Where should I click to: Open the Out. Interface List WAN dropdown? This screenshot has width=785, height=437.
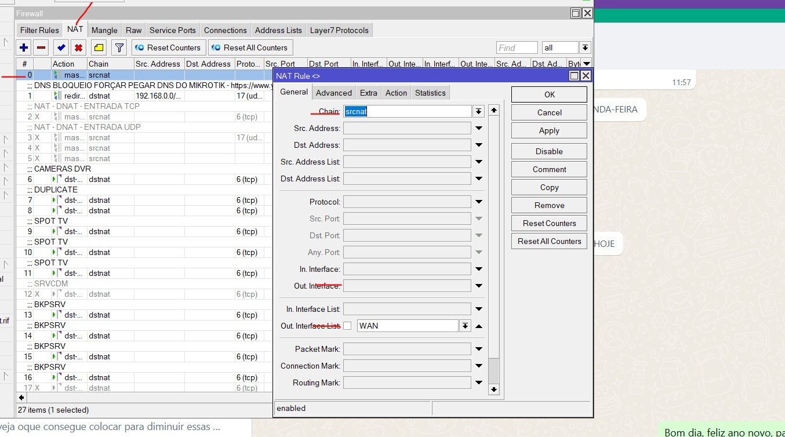465,326
